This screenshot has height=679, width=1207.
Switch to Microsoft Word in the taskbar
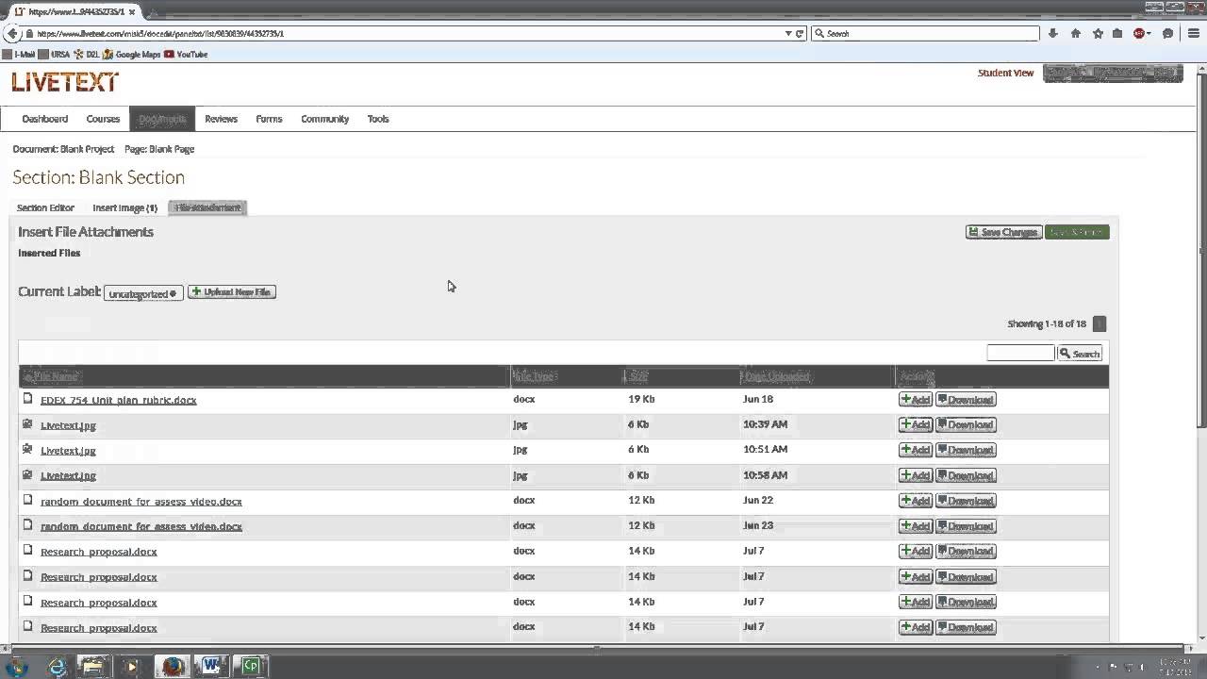pyautogui.click(x=211, y=666)
